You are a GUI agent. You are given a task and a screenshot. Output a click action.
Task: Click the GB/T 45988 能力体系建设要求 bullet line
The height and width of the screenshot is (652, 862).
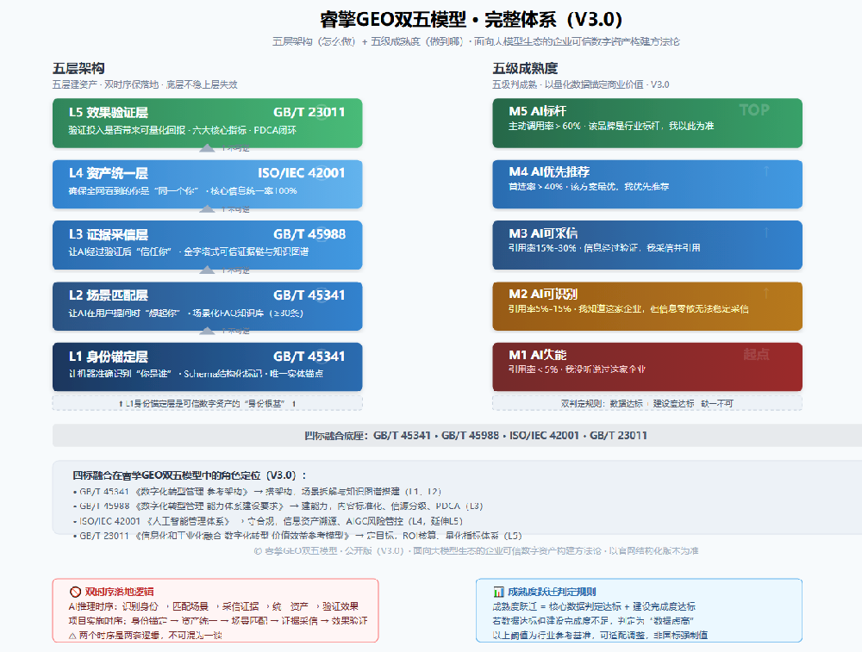coord(278,506)
